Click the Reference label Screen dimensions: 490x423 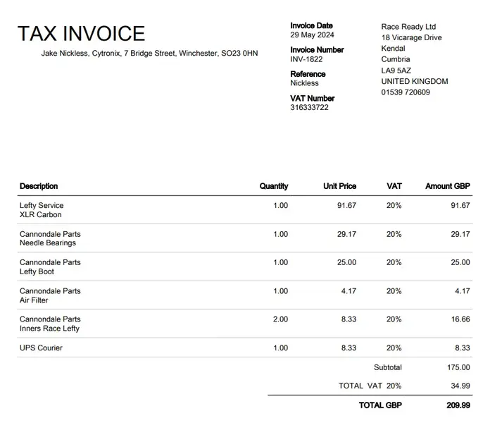308,74
